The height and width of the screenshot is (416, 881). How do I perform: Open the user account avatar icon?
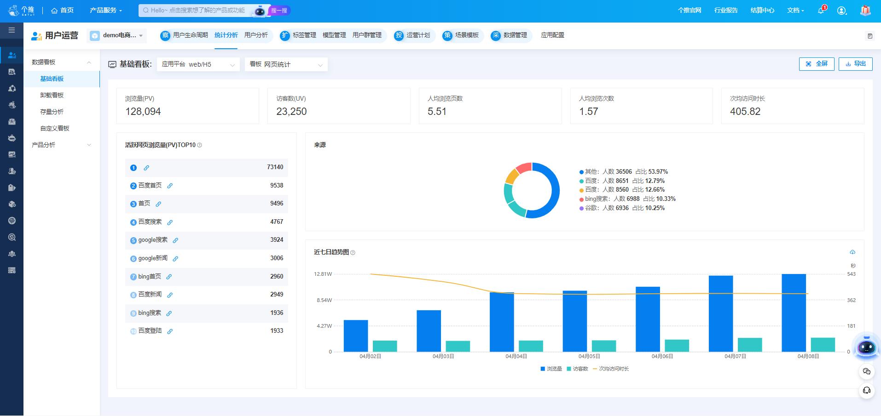(841, 10)
